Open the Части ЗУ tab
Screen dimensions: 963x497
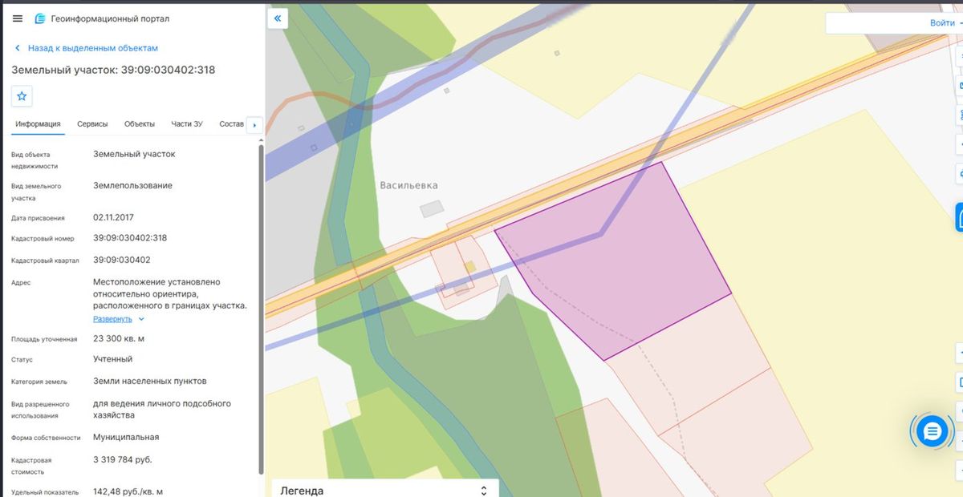pos(187,124)
